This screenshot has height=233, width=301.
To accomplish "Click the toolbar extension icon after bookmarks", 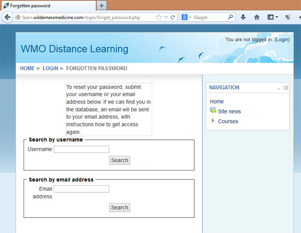I will point(287,18).
